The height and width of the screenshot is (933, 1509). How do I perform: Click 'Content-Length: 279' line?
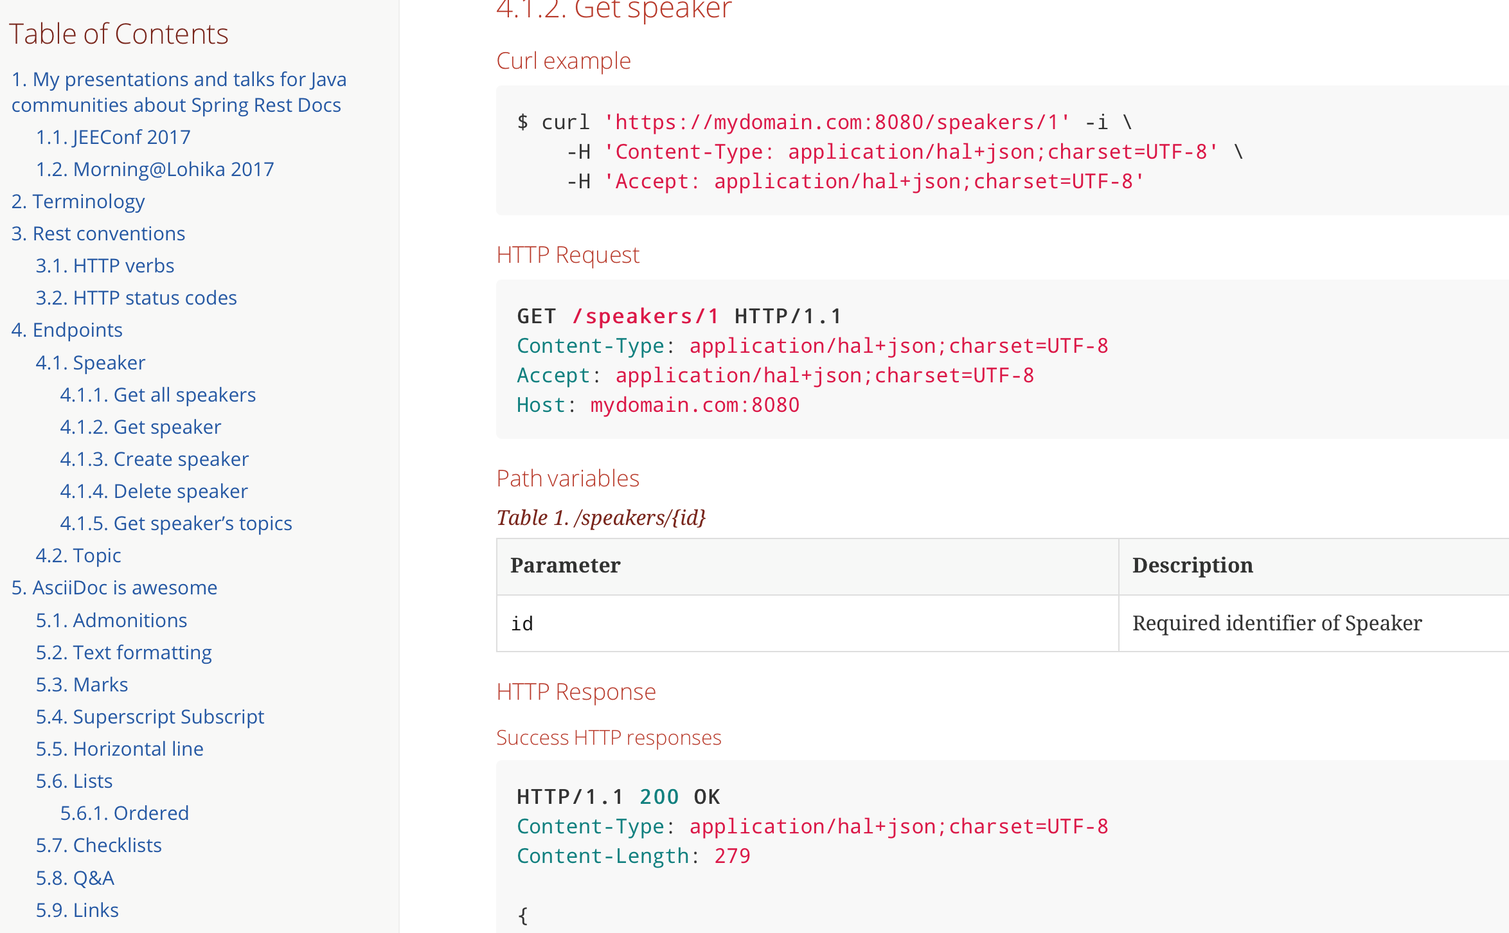click(634, 856)
